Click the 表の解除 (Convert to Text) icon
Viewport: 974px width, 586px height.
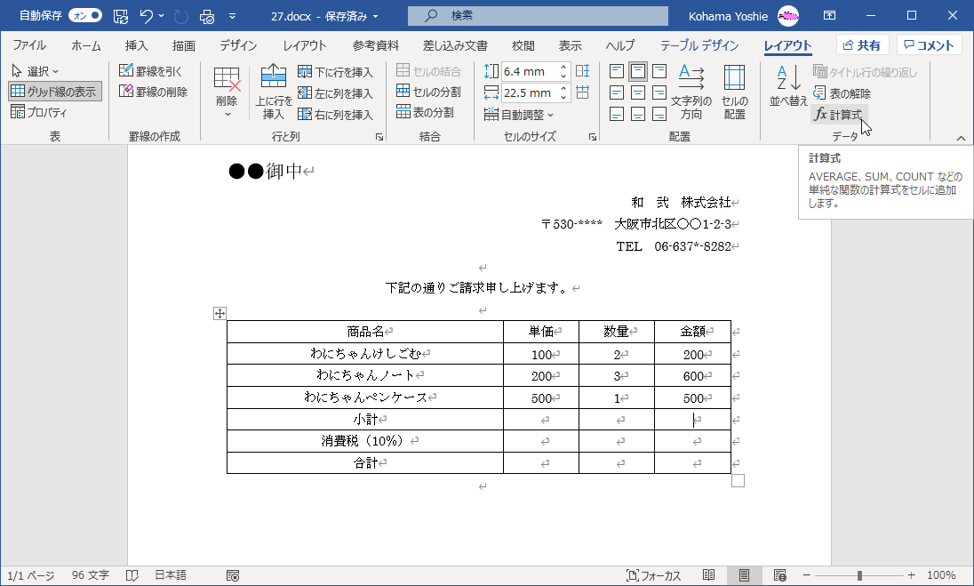click(842, 92)
